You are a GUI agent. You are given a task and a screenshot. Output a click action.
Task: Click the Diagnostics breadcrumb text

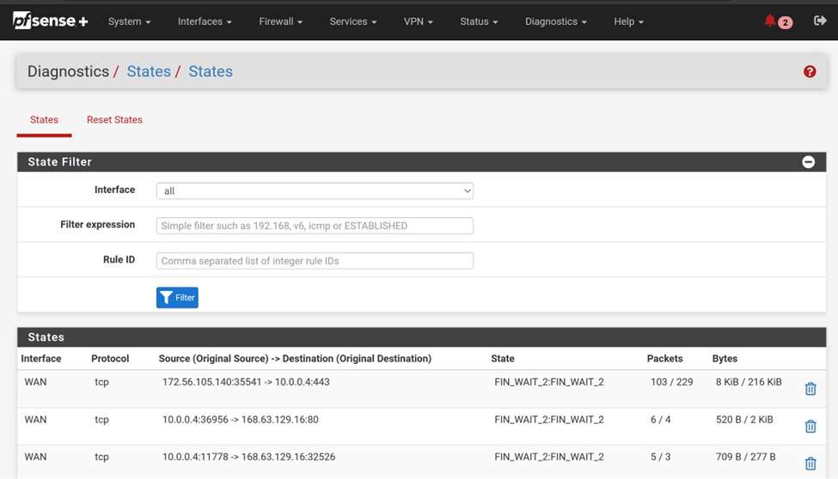69,71
